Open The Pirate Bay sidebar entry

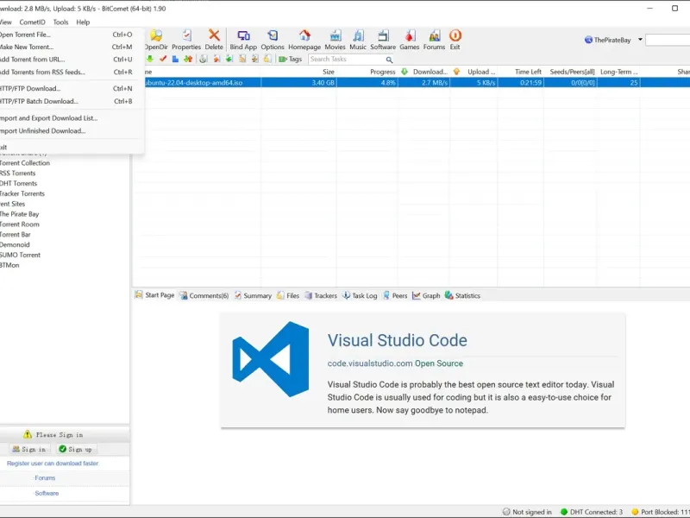19,214
